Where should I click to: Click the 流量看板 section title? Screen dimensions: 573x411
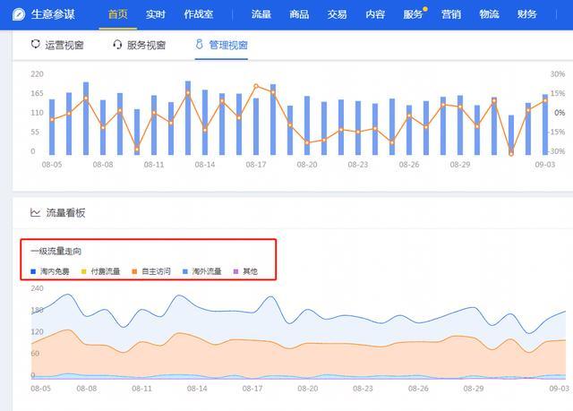[65, 212]
